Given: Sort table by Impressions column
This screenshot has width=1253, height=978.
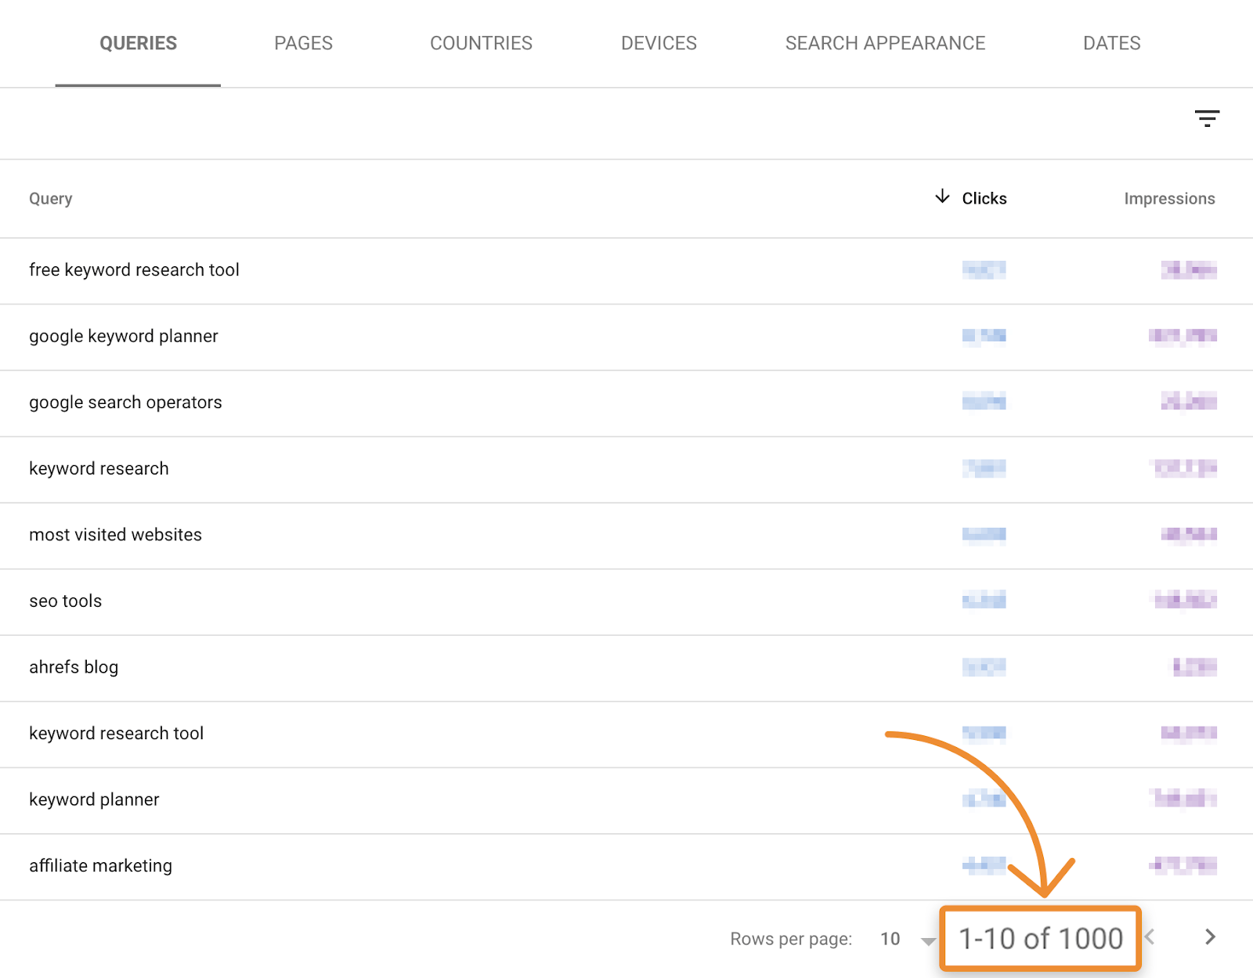Looking at the screenshot, I should 1169,199.
